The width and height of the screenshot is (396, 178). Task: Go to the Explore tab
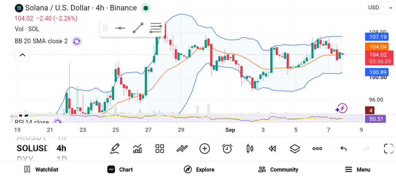point(199,170)
